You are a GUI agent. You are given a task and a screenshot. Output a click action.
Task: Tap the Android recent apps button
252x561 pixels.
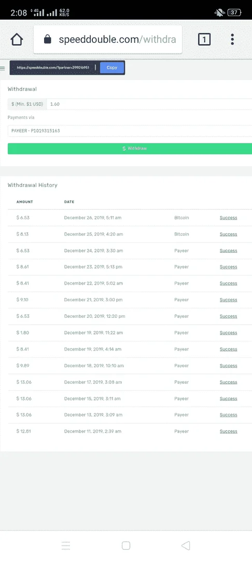66,545
